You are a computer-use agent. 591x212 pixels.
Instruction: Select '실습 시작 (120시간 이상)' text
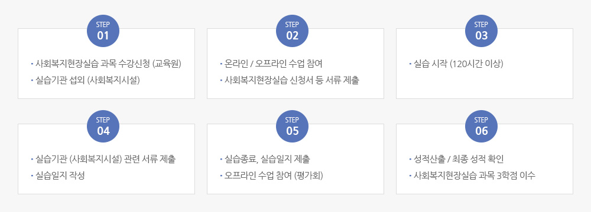click(x=459, y=64)
